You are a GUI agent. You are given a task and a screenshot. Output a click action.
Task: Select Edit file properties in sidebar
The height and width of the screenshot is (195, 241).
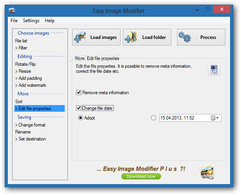pyautogui.click(x=39, y=109)
